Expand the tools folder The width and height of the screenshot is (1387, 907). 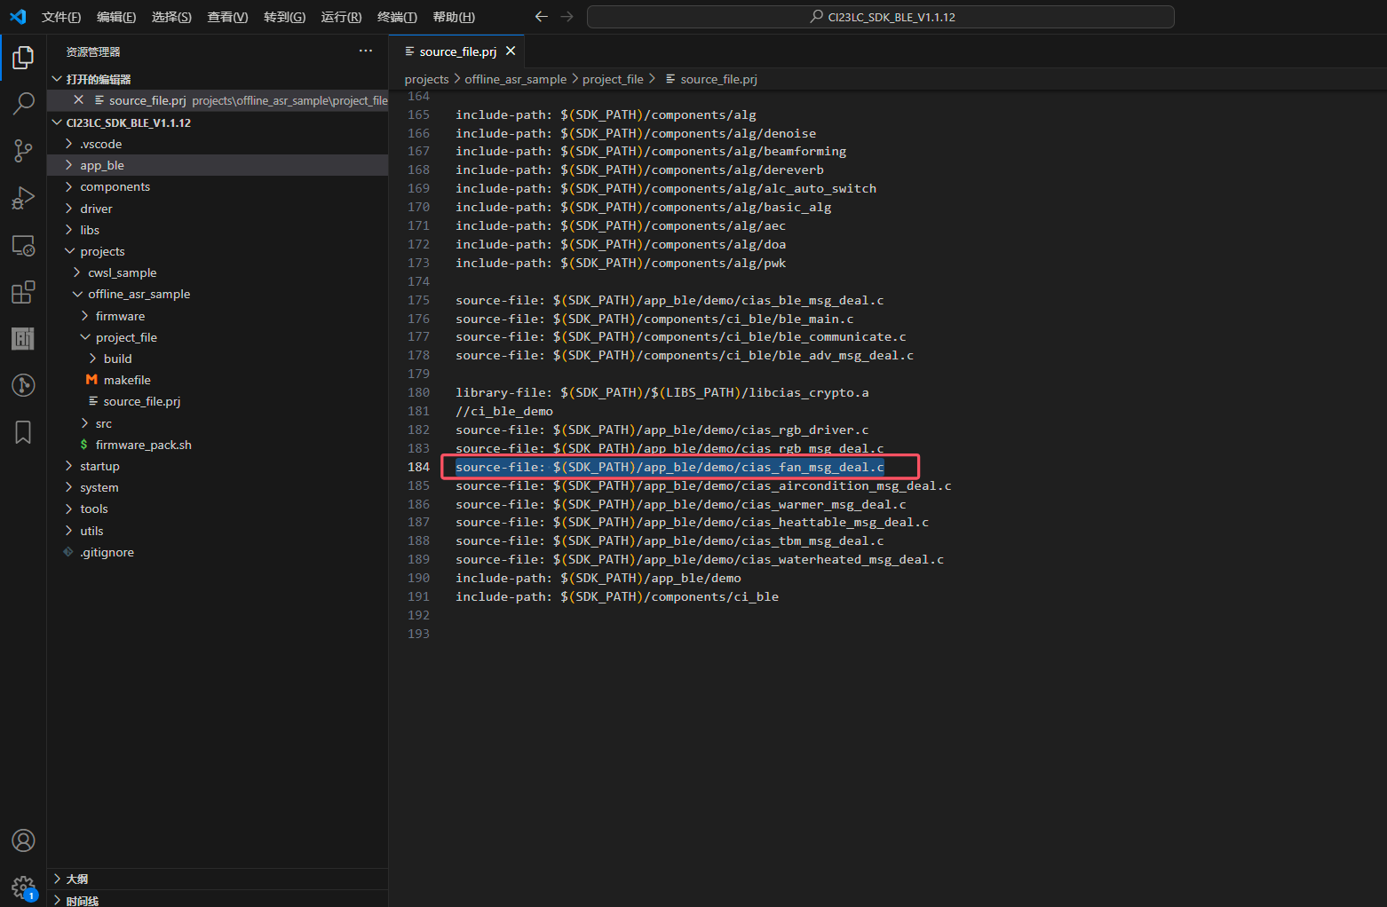[x=218, y=509]
